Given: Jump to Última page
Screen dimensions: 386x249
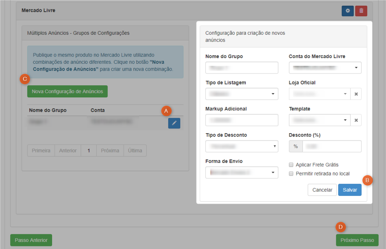Looking at the screenshot, I should tap(135, 151).
